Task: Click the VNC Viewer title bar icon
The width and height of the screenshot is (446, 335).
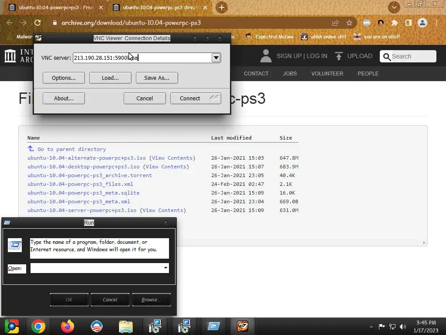Action: point(38,38)
